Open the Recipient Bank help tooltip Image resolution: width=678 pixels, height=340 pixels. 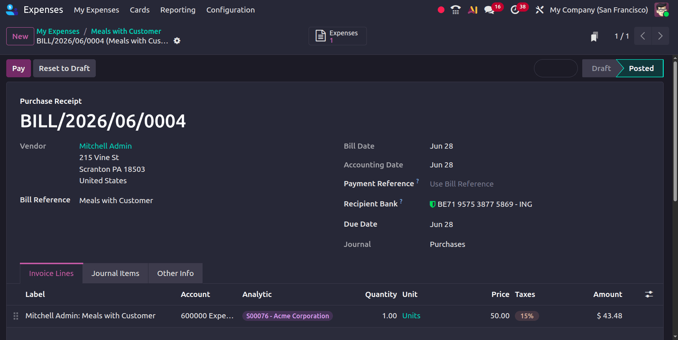tap(401, 201)
